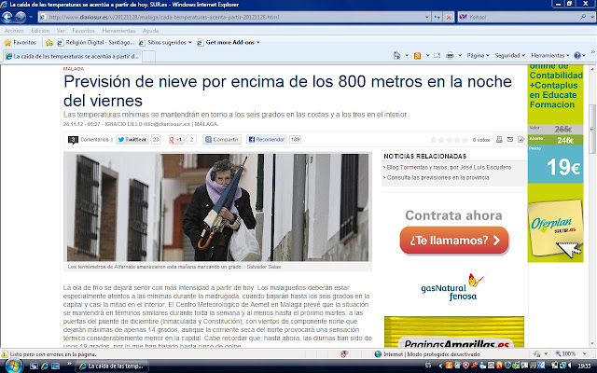This screenshot has height=373, width=597.
Task: Open a new blank tab
Action: coord(148,56)
